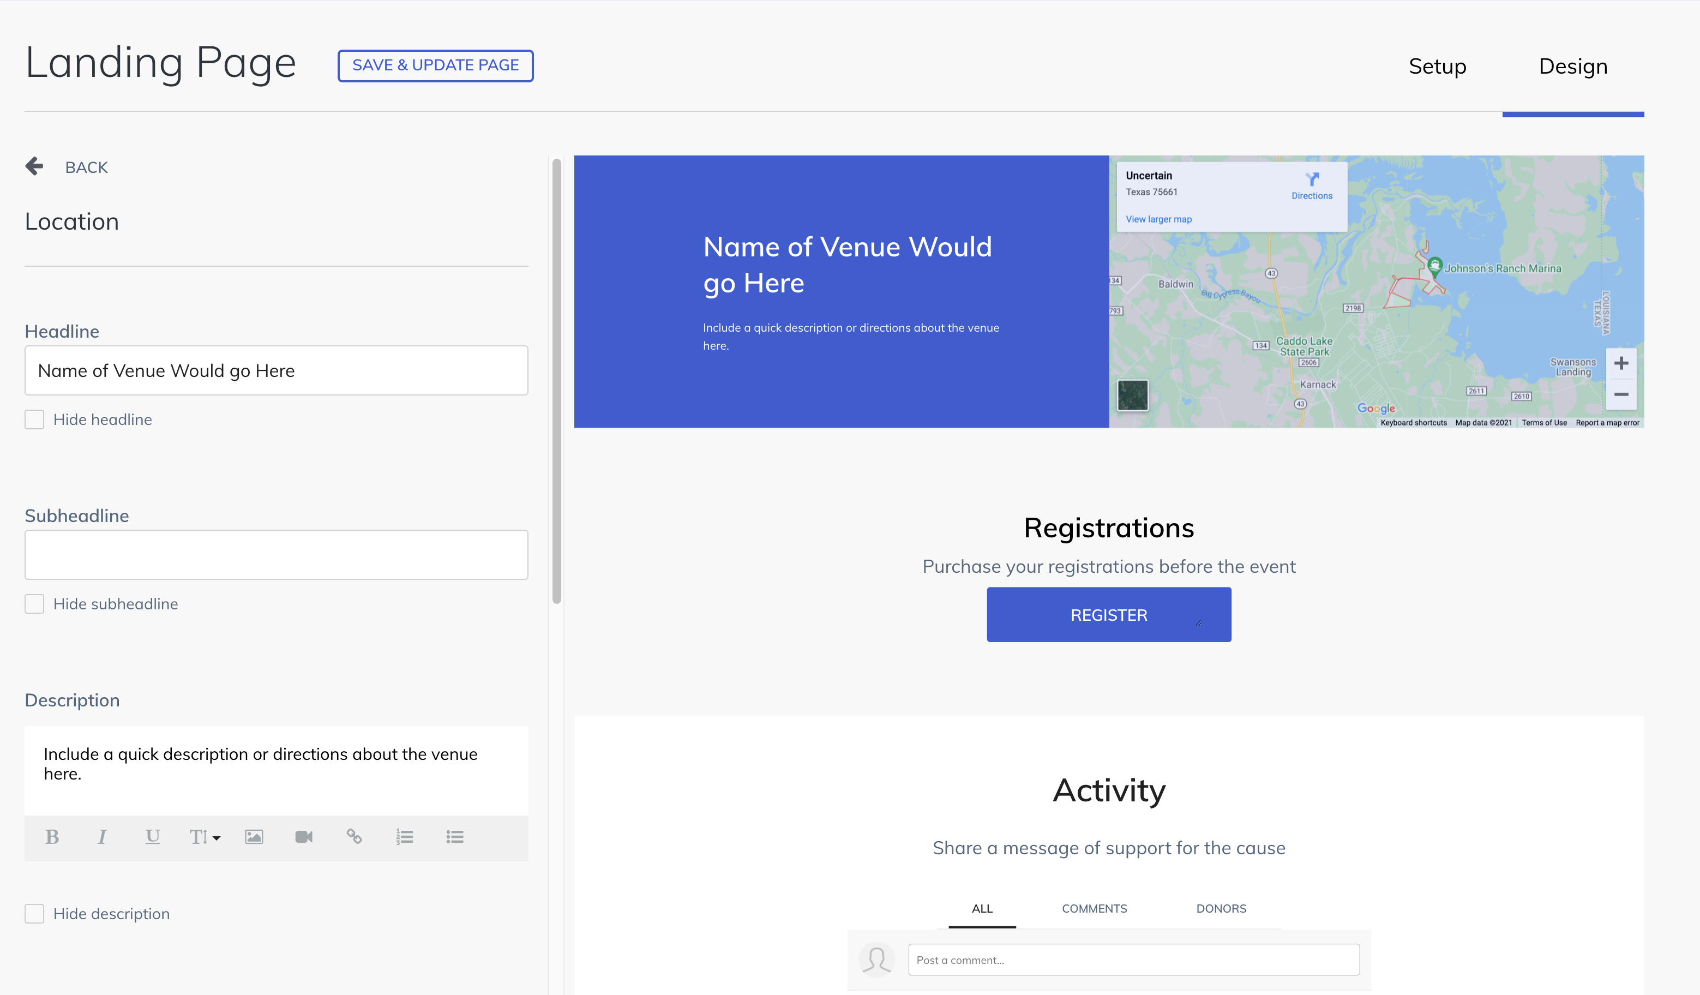Create a bulleted list in description
Image resolution: width=1700 pixels, height=995 pixels.
click(x=455, y=837)
